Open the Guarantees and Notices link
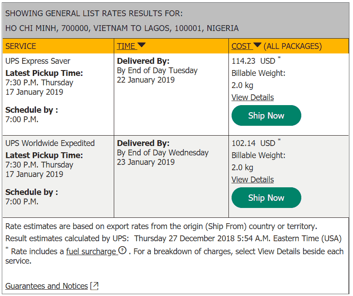Image resolution: width=353 pixels, height=296 pixels. pos(47,286)
